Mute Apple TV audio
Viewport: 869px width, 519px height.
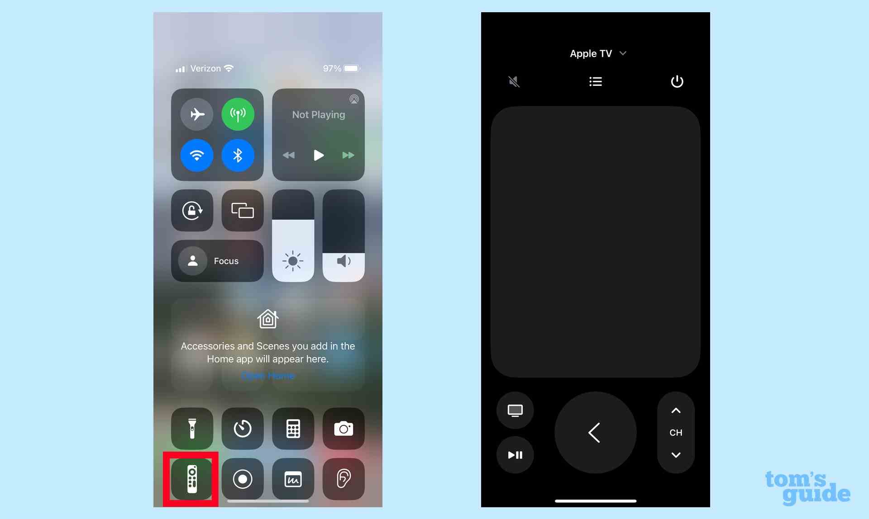point(513,81)
